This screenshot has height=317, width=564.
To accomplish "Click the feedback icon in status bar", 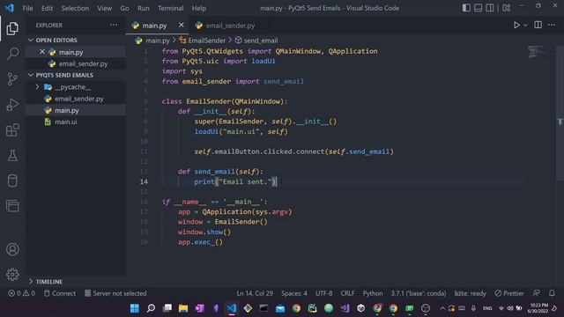I will pyautogui.click(x=537, y=293).
